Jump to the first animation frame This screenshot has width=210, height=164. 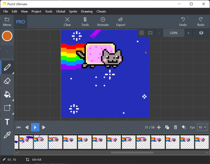pyautogui.click(x=19, y=127)
